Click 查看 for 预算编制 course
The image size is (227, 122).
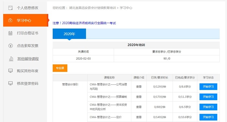pyautogui.click(x=139, y=97)
